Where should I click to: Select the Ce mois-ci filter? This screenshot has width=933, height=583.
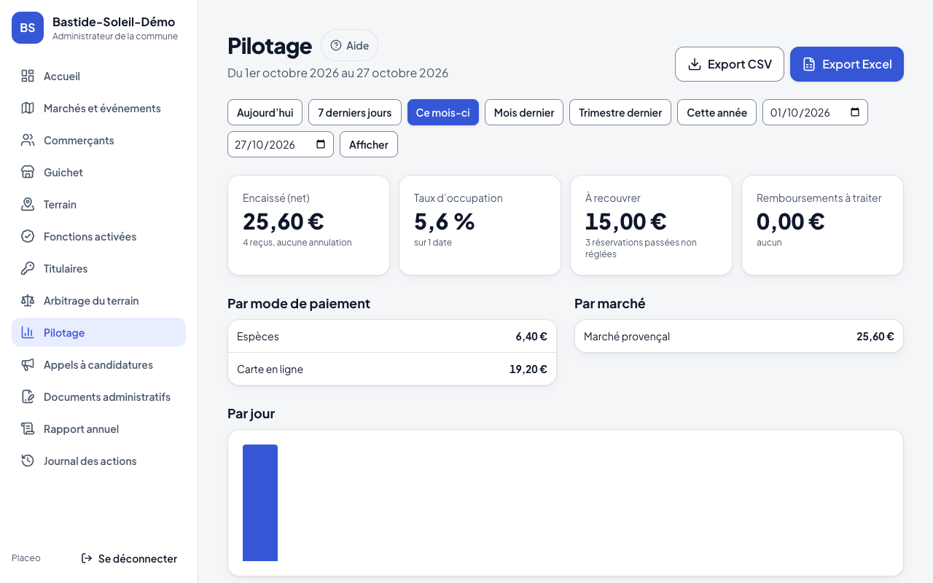click(443, 112)
